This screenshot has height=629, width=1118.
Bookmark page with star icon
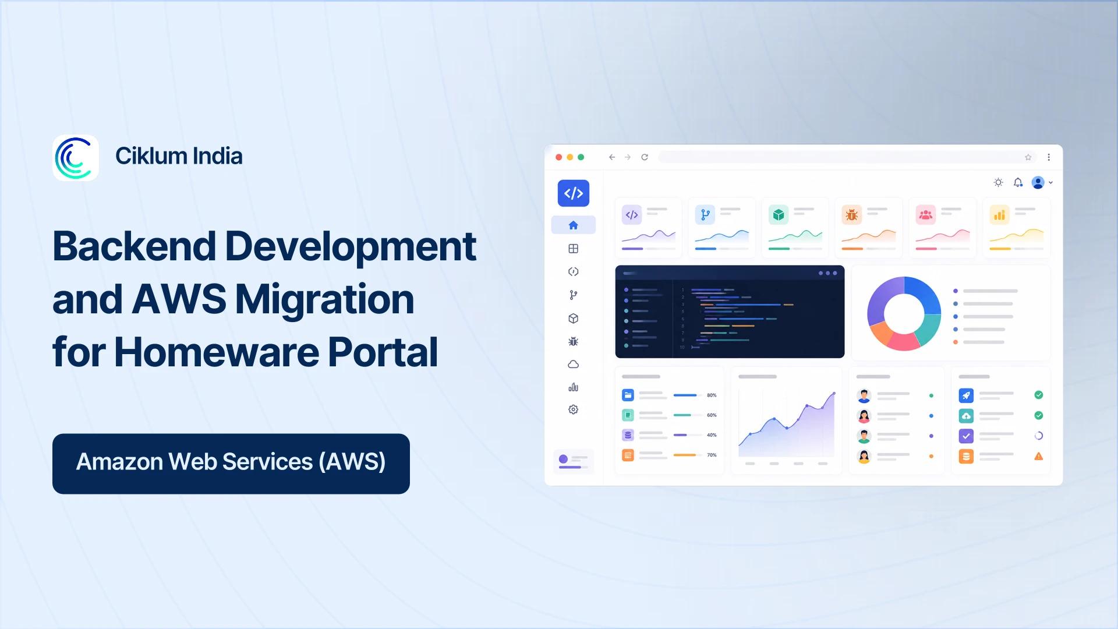(x=1028, y=157)
